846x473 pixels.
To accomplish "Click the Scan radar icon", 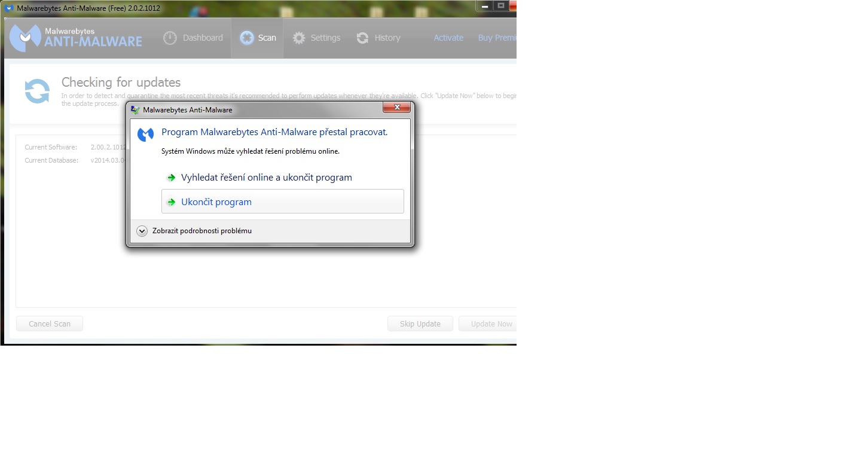I will tap(247, 38).
